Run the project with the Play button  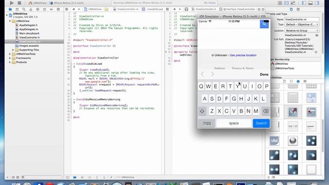tap(12, 3)
